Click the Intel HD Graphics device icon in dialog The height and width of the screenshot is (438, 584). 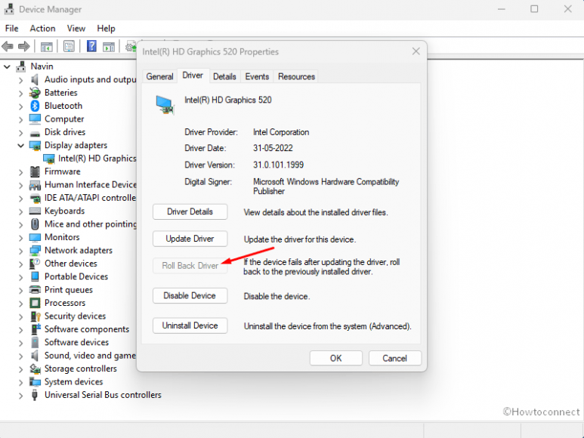pos(165,105)
